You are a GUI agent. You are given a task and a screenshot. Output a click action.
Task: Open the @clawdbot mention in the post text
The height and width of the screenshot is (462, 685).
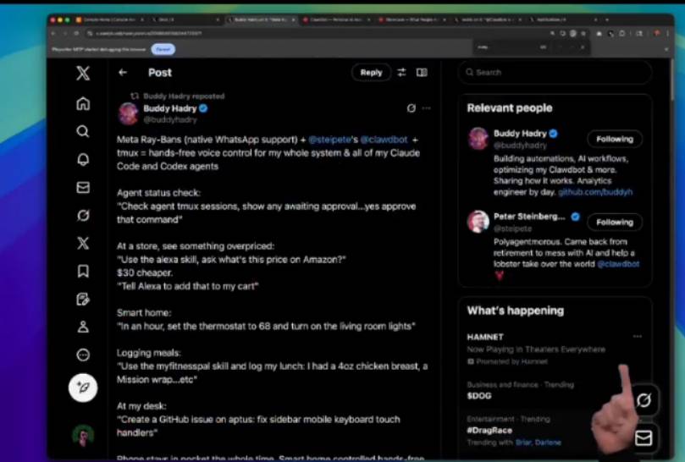tap(384, 140)
